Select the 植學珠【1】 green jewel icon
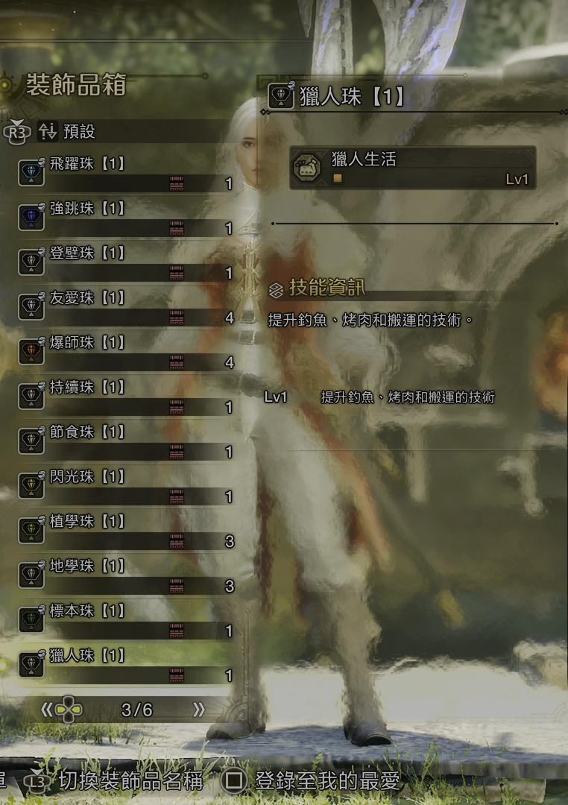The height and width of the screenshot is (805, 568). [x=31, y=530]
